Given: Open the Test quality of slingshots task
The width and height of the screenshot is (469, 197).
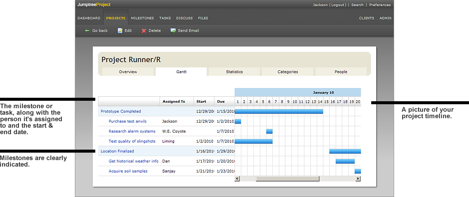Looking at the screenshot, I should tap(132, 141).
